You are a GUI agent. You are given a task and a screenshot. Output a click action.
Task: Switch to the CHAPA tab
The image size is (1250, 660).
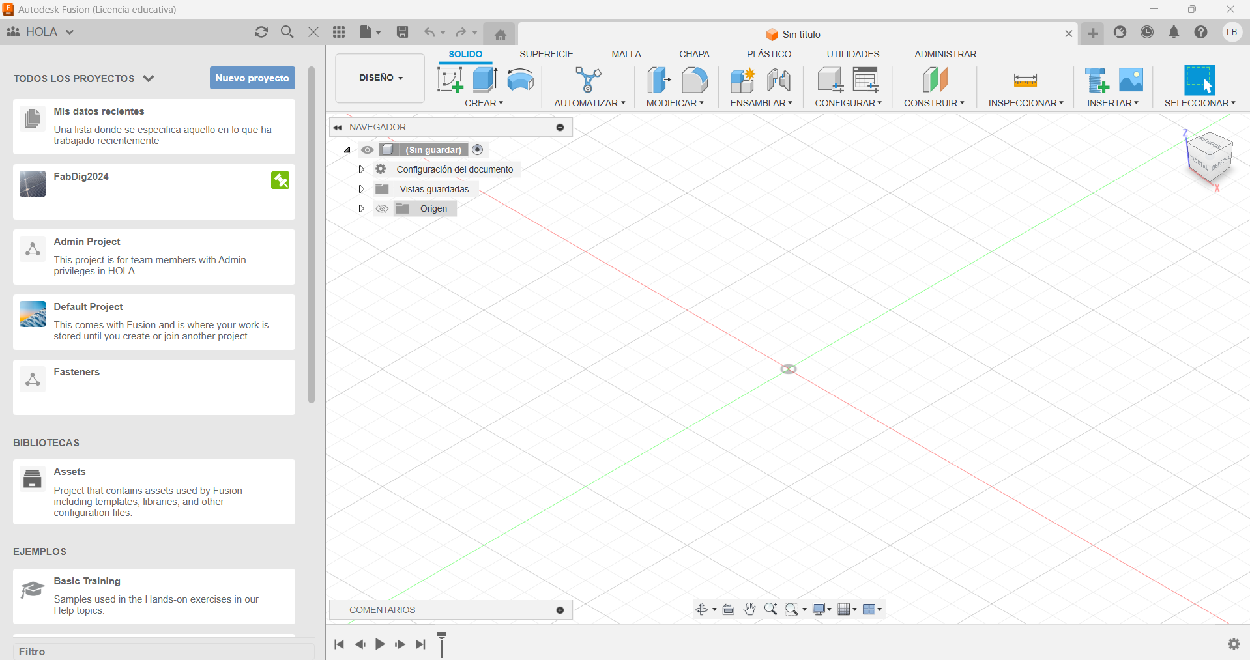[694, 54]
